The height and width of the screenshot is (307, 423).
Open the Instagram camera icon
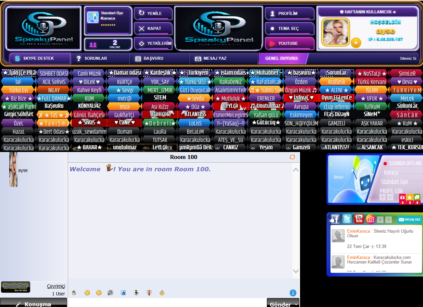click(370, 219)
